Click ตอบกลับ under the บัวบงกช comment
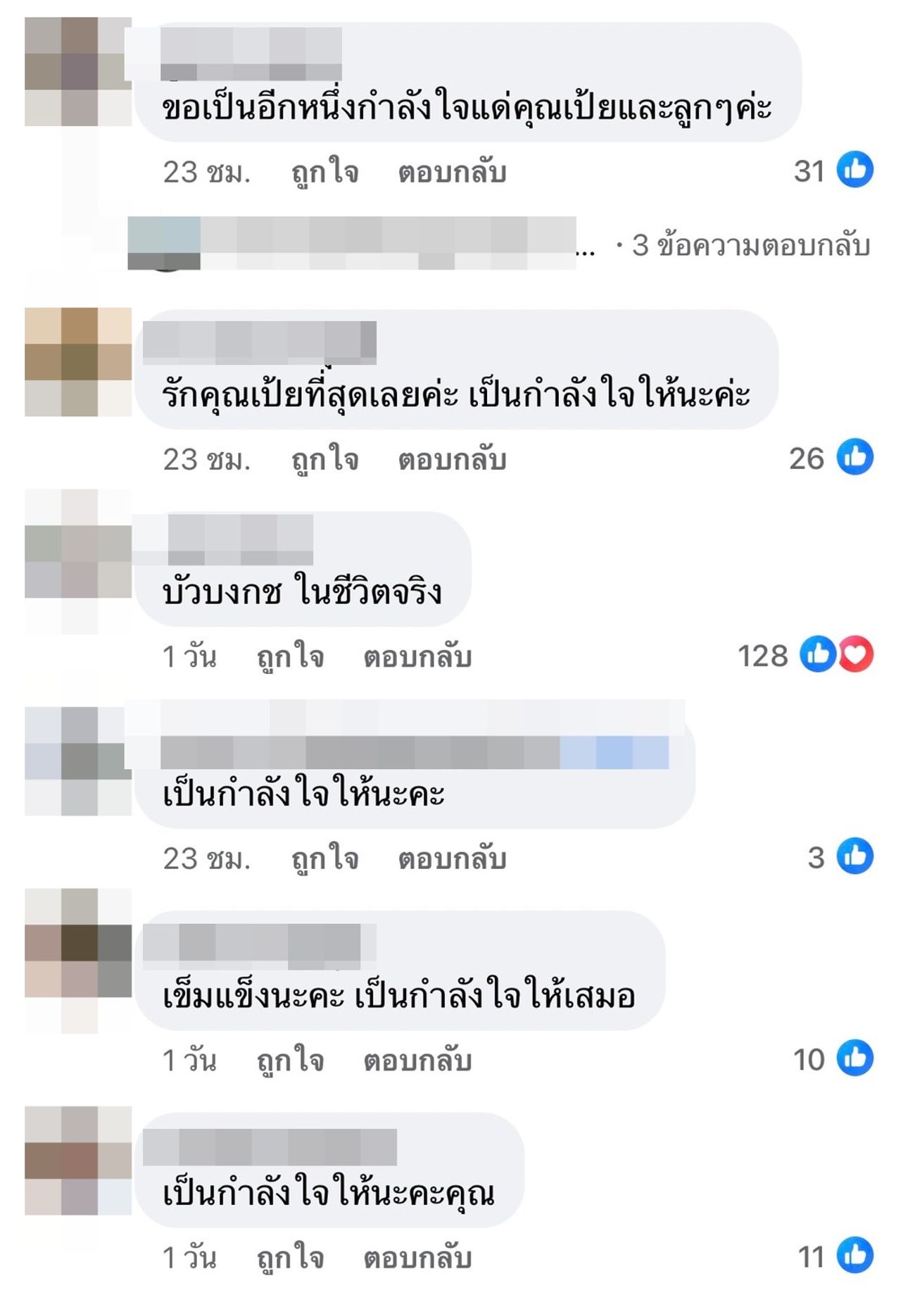901x1293 pixels. click(417, 657)
